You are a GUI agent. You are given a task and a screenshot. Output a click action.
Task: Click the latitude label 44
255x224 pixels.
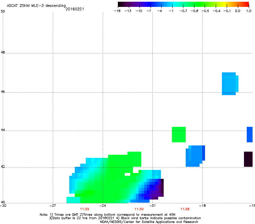(x=3, y=130)
